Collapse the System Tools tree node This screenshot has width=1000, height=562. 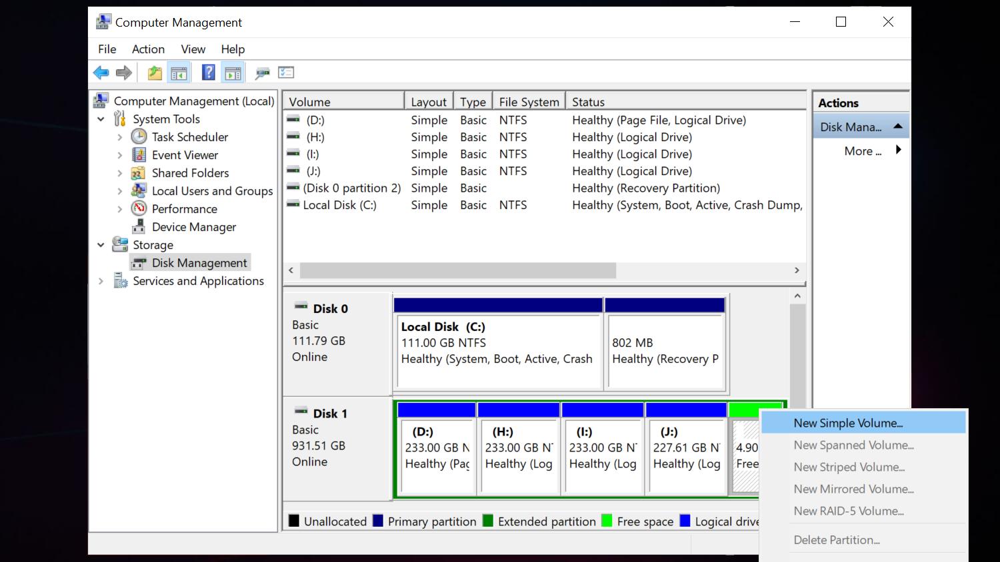tap(101, 119)
